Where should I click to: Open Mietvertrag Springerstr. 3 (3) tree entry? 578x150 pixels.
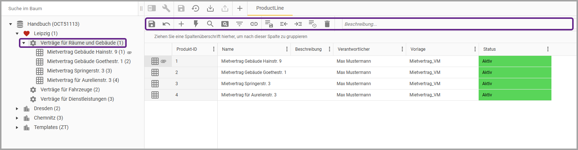coord(79,71)
